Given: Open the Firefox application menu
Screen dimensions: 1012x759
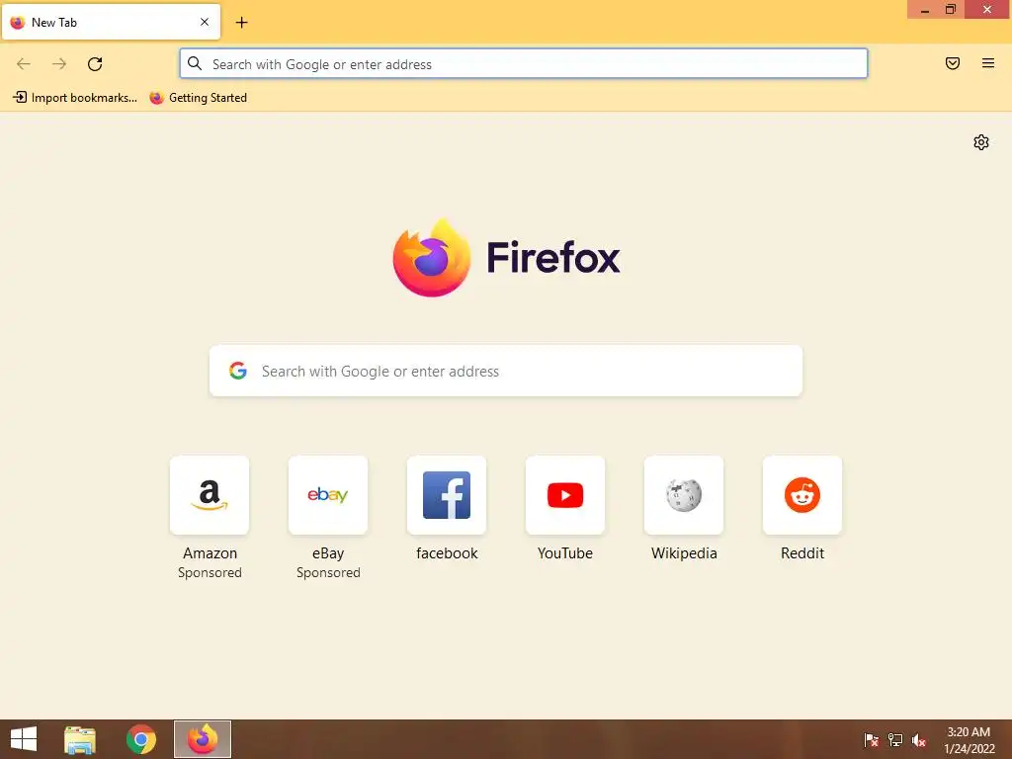Looking at the screenshot, I should 988,63.
